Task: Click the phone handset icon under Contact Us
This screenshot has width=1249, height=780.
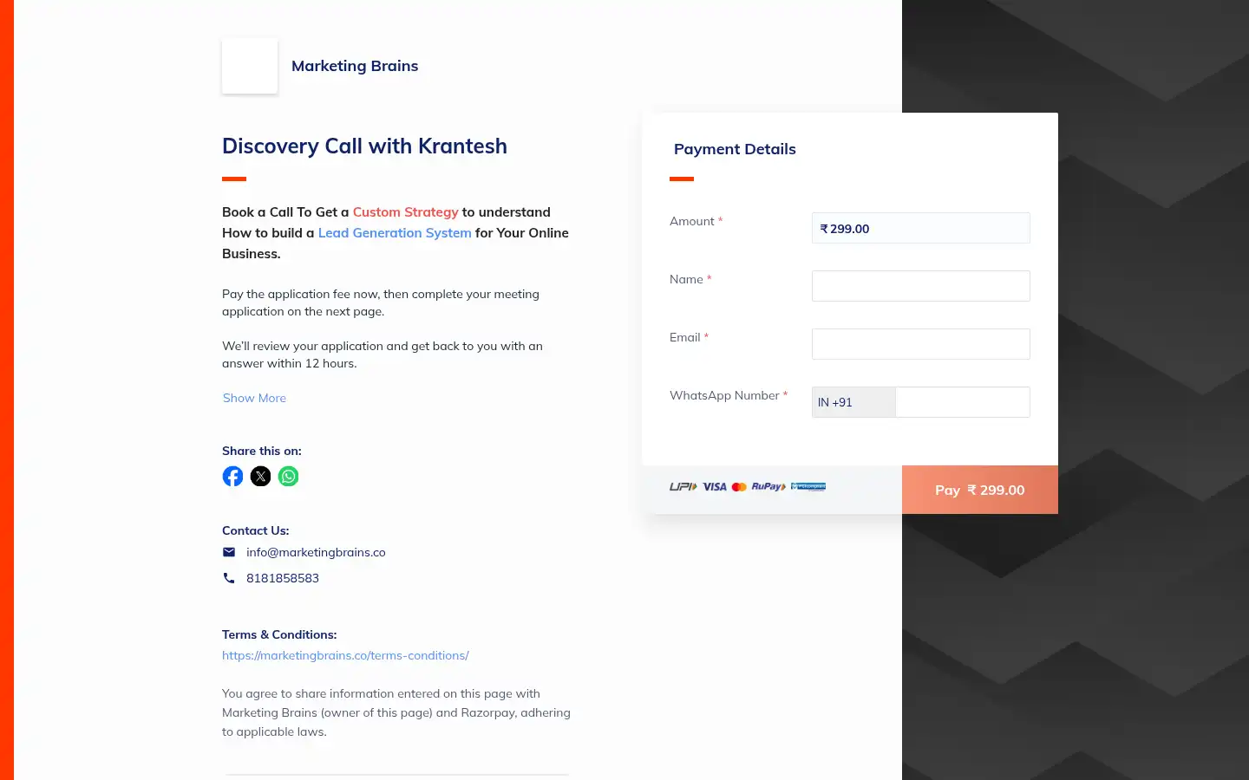Action: click(229, 578)
